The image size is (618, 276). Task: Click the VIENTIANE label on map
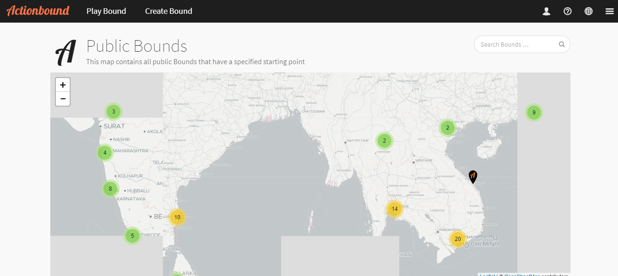click(x=424, y=161)
